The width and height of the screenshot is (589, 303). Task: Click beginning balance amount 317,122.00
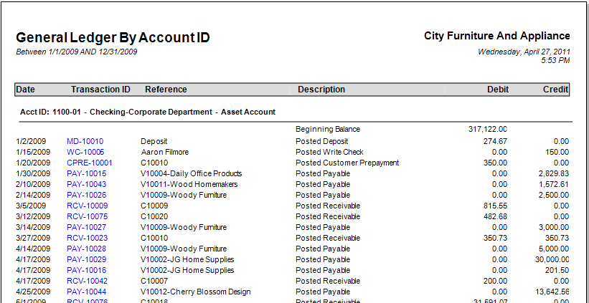point(488,130)
